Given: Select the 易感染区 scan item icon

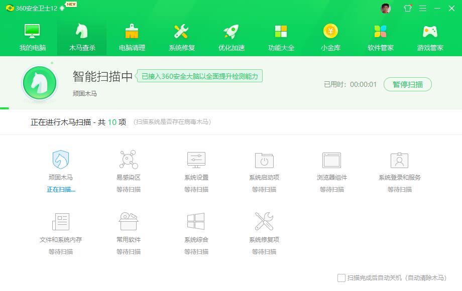Looking at the screenshot, I should (x=129, y=160).
